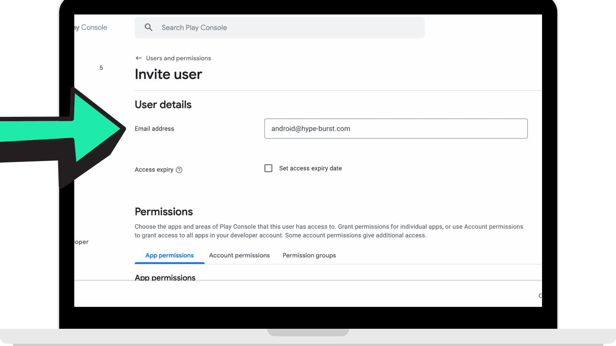Click the Invite user page heading
616x346 pixels.
pyautogui.click(x=168, y=74)
